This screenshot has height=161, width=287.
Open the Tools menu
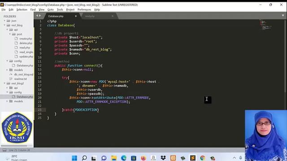coord(60,10)
